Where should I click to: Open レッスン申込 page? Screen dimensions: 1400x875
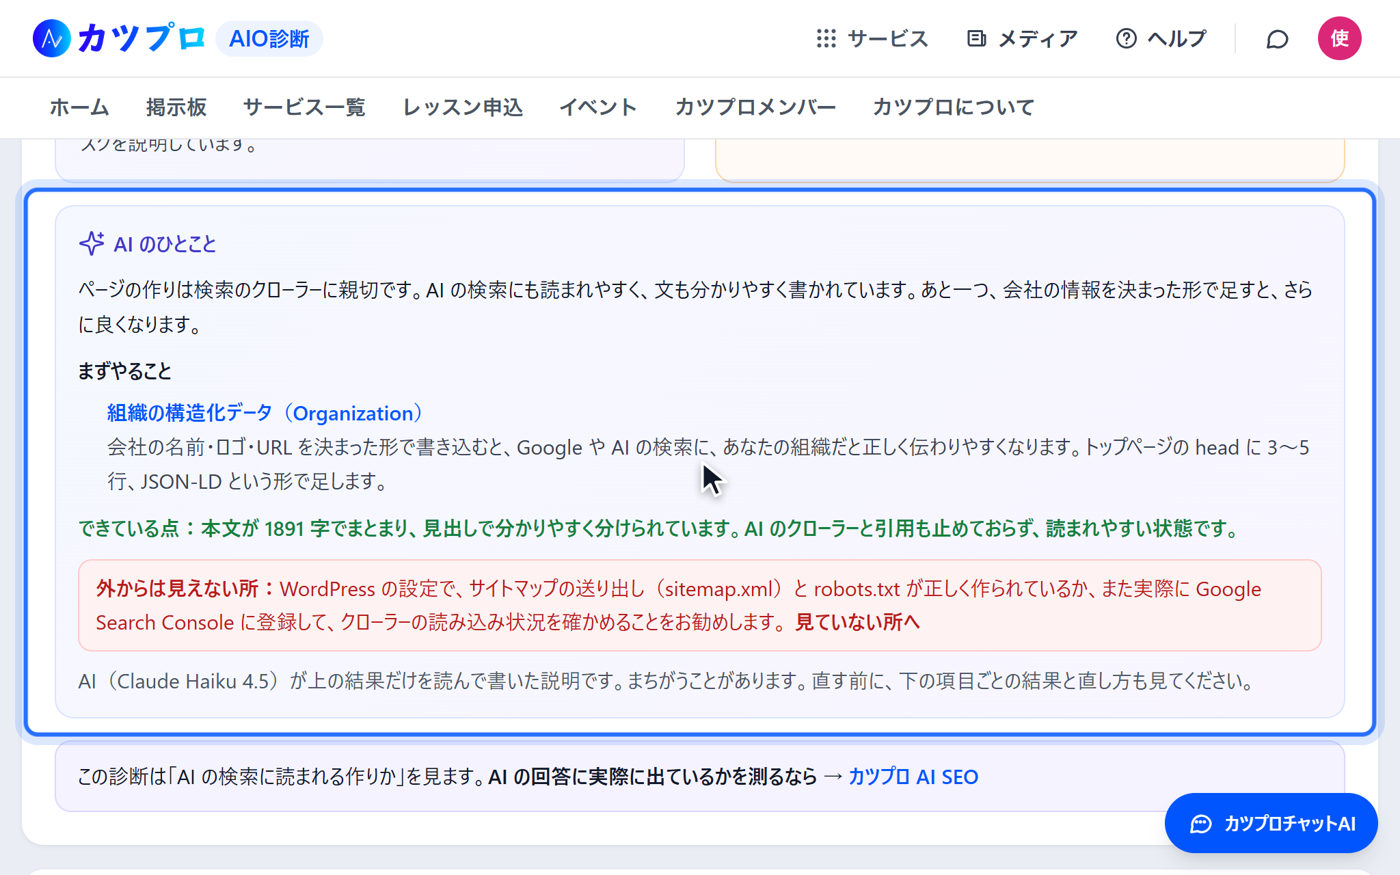coord(463,107)
